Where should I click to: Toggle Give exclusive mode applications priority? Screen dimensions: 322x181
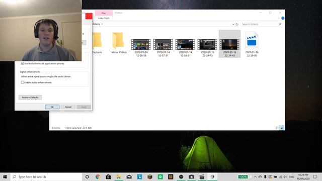pos(23,63)
